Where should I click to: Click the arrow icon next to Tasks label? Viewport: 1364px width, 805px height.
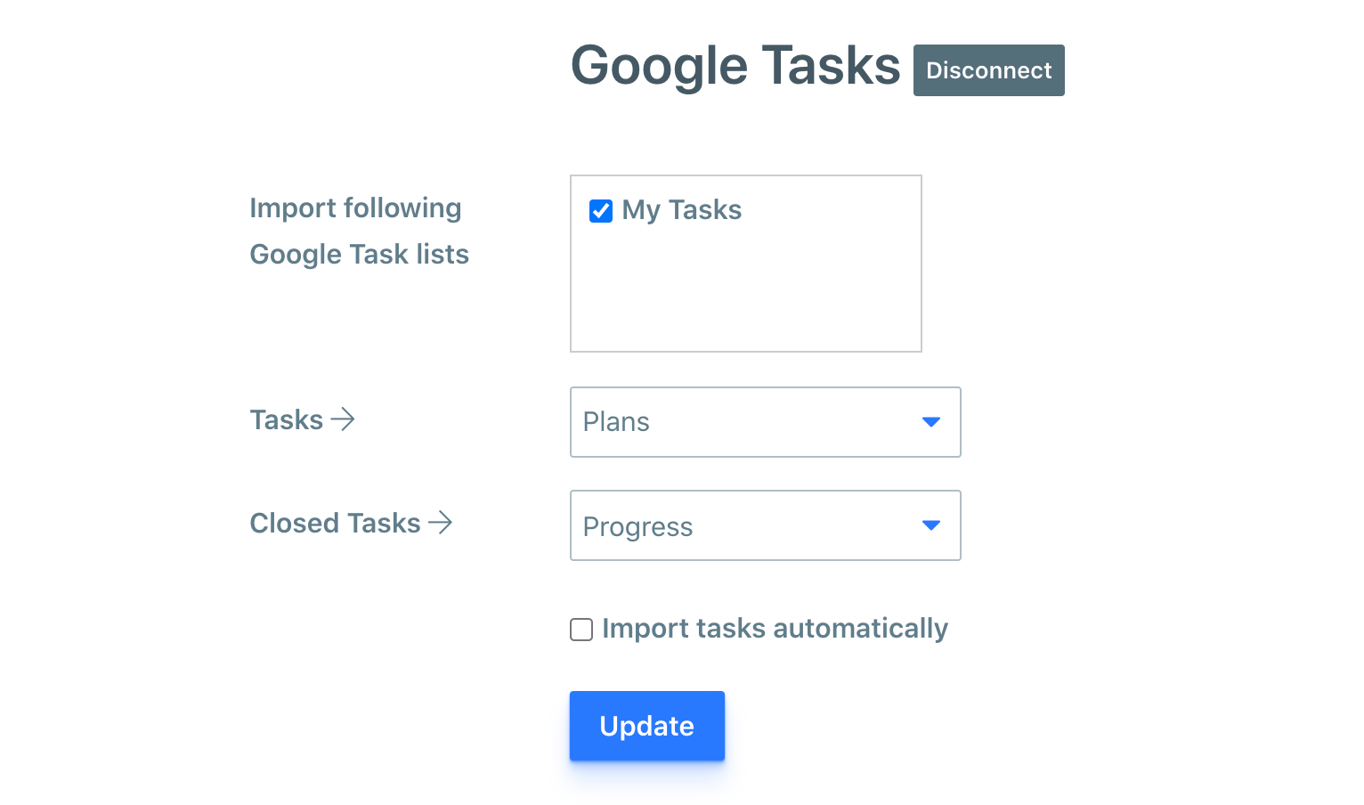[x=343, y=419]
